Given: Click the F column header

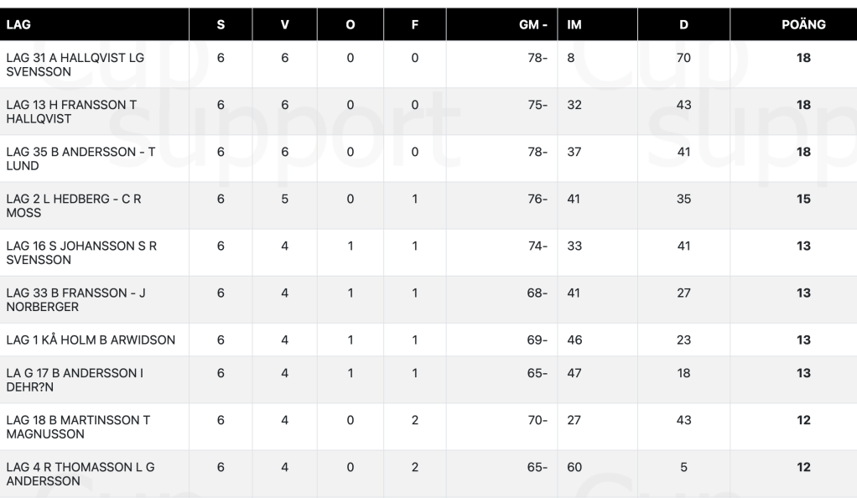Looking at the screenshot, I should point(414,25).
